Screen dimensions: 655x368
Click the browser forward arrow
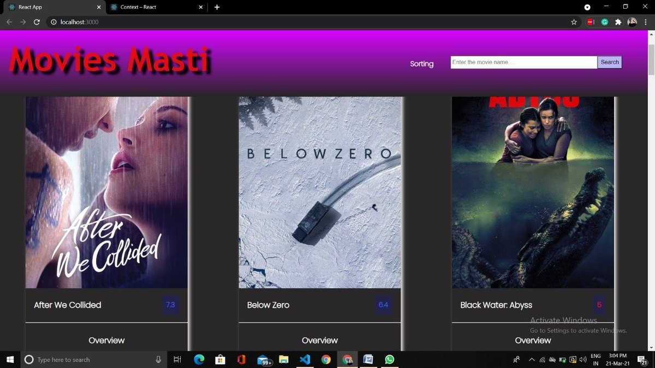23,22
